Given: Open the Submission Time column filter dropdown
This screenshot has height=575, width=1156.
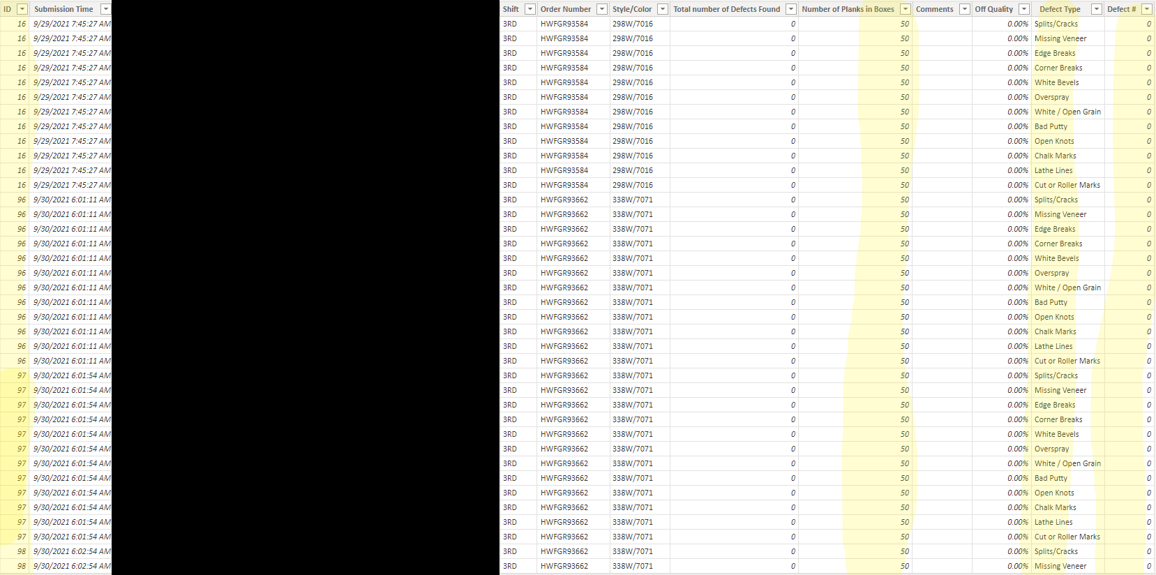Looking at the screenshot, I should [106, 9].
